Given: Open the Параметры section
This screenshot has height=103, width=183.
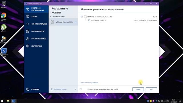Looking at the screenshot, I should 36,46.
